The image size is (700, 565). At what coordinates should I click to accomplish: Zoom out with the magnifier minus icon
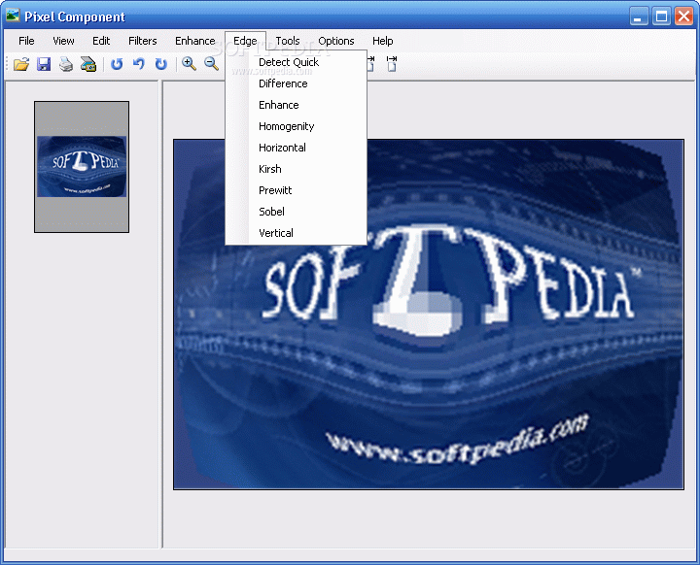[x=212, y=64]
